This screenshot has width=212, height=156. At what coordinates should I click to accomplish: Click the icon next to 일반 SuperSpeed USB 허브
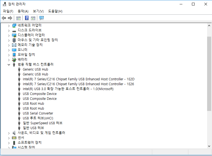(x=19, y=123)
